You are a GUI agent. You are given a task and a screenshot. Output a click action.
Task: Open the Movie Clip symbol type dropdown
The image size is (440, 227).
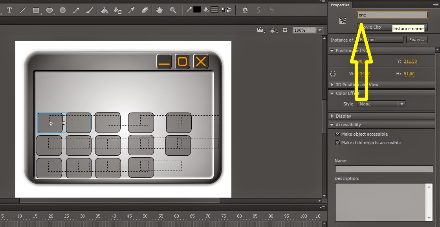click(392, 27)
